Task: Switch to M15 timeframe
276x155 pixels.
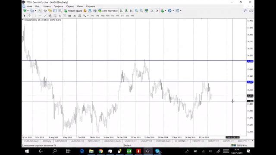Action: pyautogui.click(x=103, y=15)
